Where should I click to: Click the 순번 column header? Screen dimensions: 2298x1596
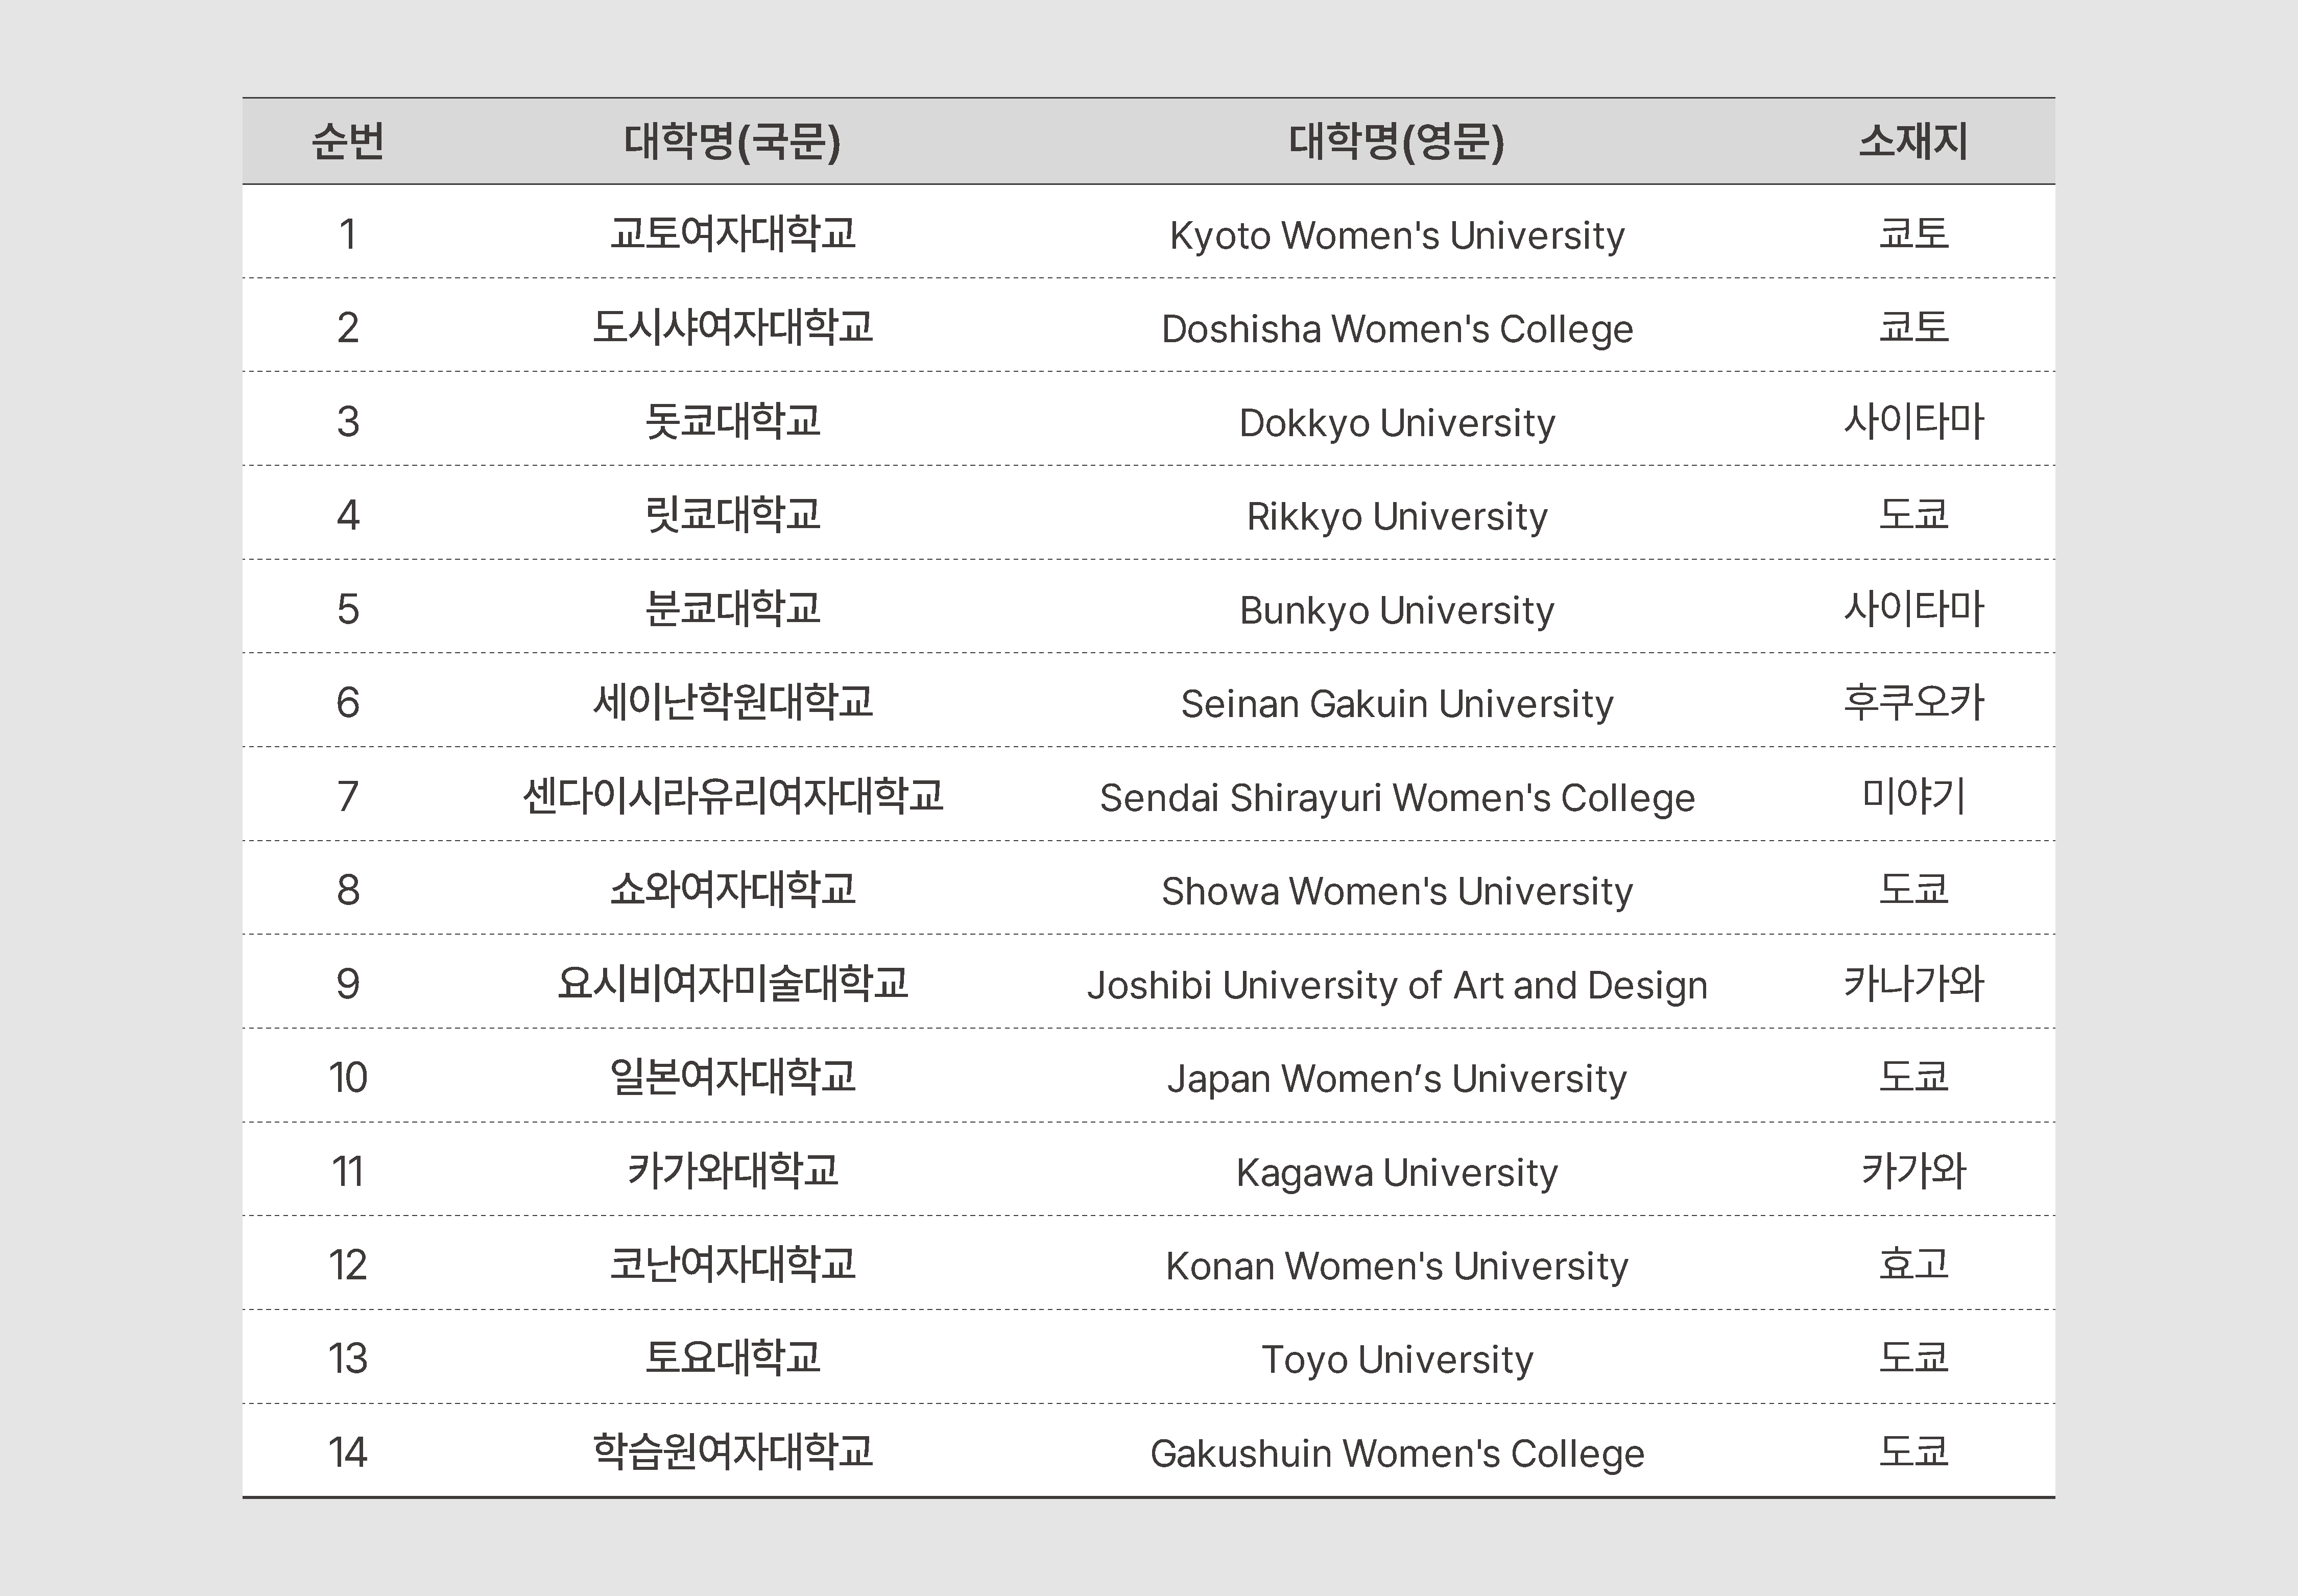click(347, 141)
